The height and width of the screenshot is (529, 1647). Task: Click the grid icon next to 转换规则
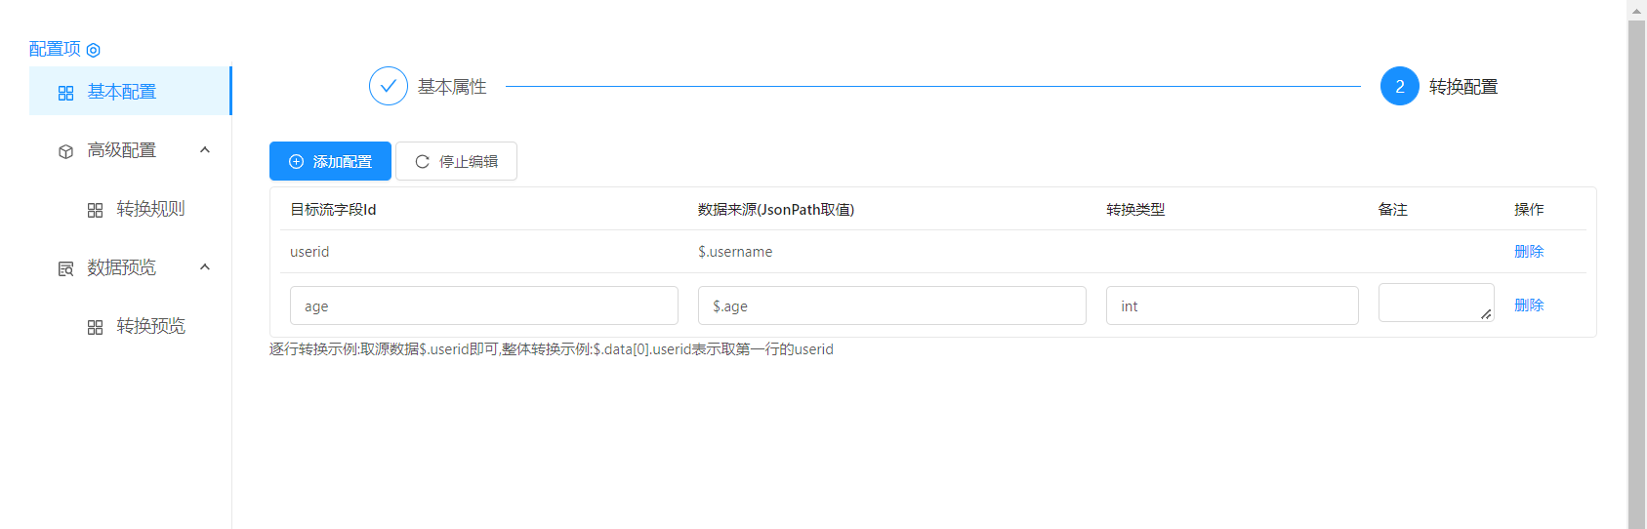click(x=95, y=210)
